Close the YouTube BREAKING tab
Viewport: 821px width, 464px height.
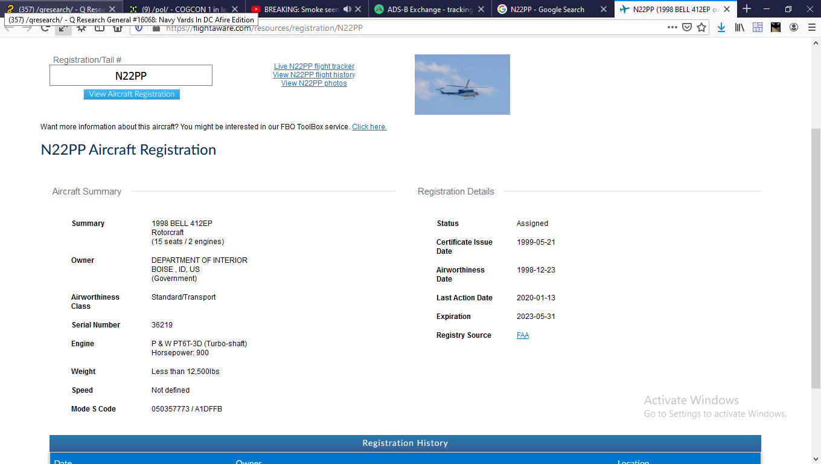coord(359,9)
